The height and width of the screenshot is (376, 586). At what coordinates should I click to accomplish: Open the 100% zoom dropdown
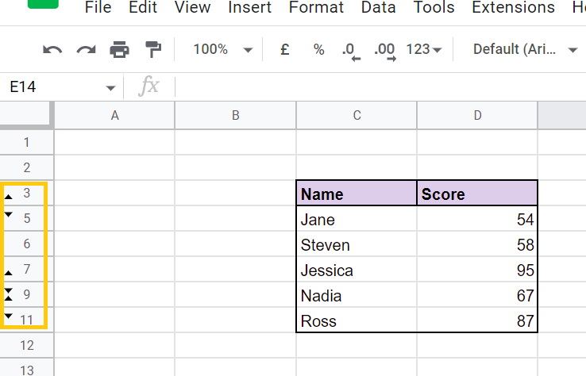tap(223, 50)
